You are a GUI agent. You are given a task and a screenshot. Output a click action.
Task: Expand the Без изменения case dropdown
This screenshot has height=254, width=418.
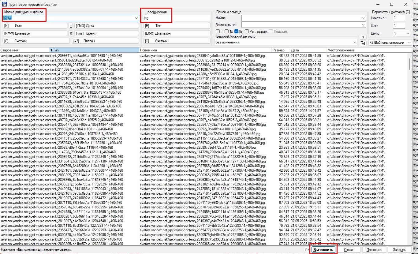(x=355, y=42)
